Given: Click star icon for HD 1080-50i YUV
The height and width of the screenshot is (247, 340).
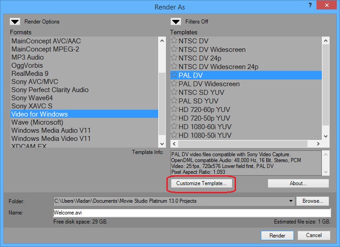Looking at the screenshot, I should tap(174, 135).
